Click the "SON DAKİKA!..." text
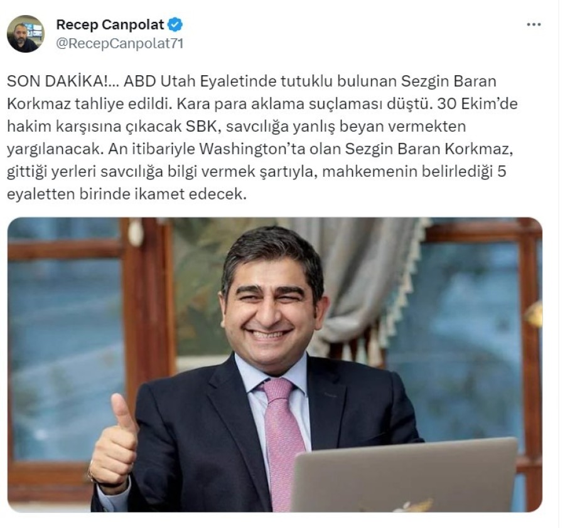This screenshot has height=528, width=565. coord(63,82)
